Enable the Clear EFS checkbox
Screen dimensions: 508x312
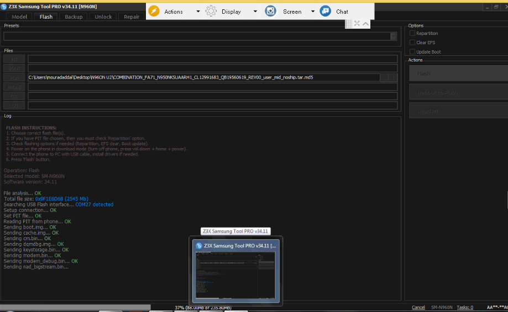pyautogui.click(x=412, y=43)
